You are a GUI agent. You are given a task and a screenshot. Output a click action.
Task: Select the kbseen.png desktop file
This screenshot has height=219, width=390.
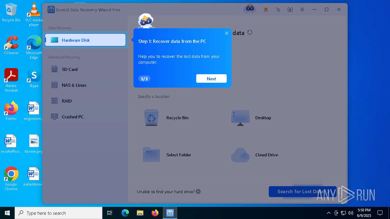pyautogui.click(x=34, y=144)
